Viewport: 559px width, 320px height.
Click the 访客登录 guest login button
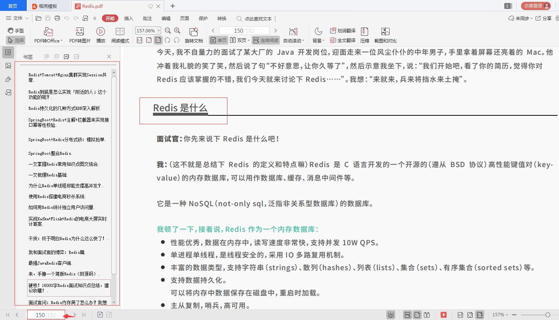tap(535, 6)
